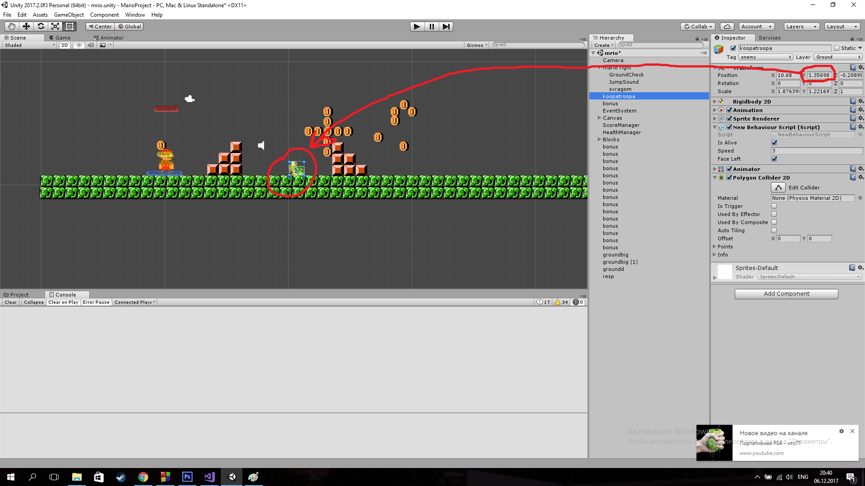Open Polygon Collider 2D gear menu
865x486 pixels.
(x=860, y=177)
